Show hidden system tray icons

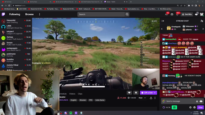click(191, 113)
